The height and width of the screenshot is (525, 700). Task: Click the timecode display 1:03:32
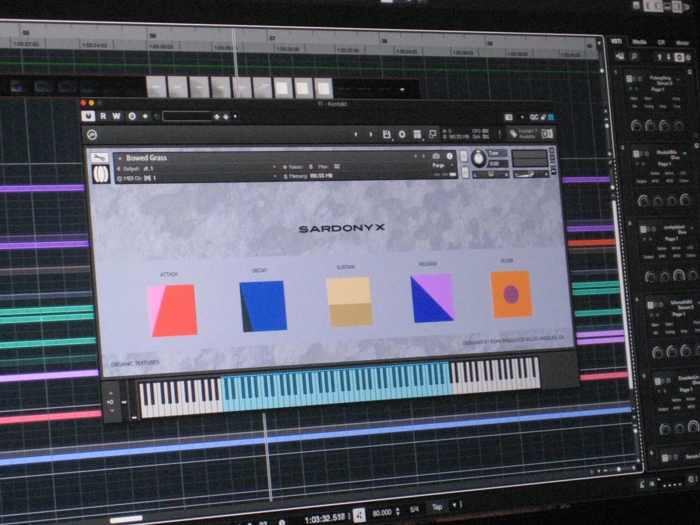[326, 518]
